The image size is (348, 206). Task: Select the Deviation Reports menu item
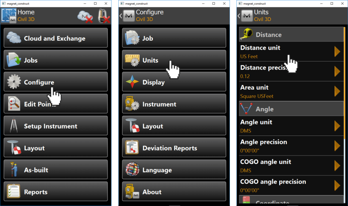(174, 148)
